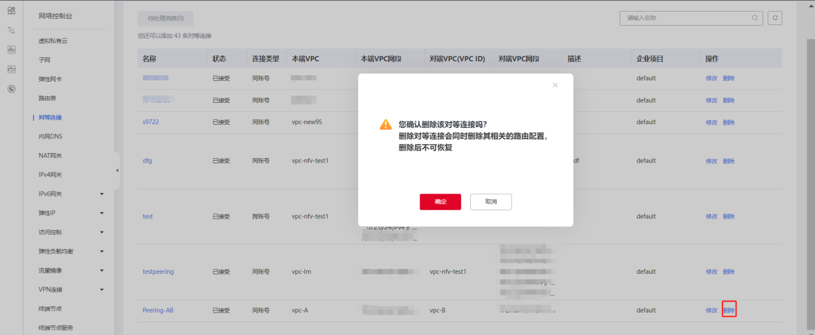815x335 pixels.
Task: Expand the 弹性负载均衡 sidebar group
Action: pos(102,251)
